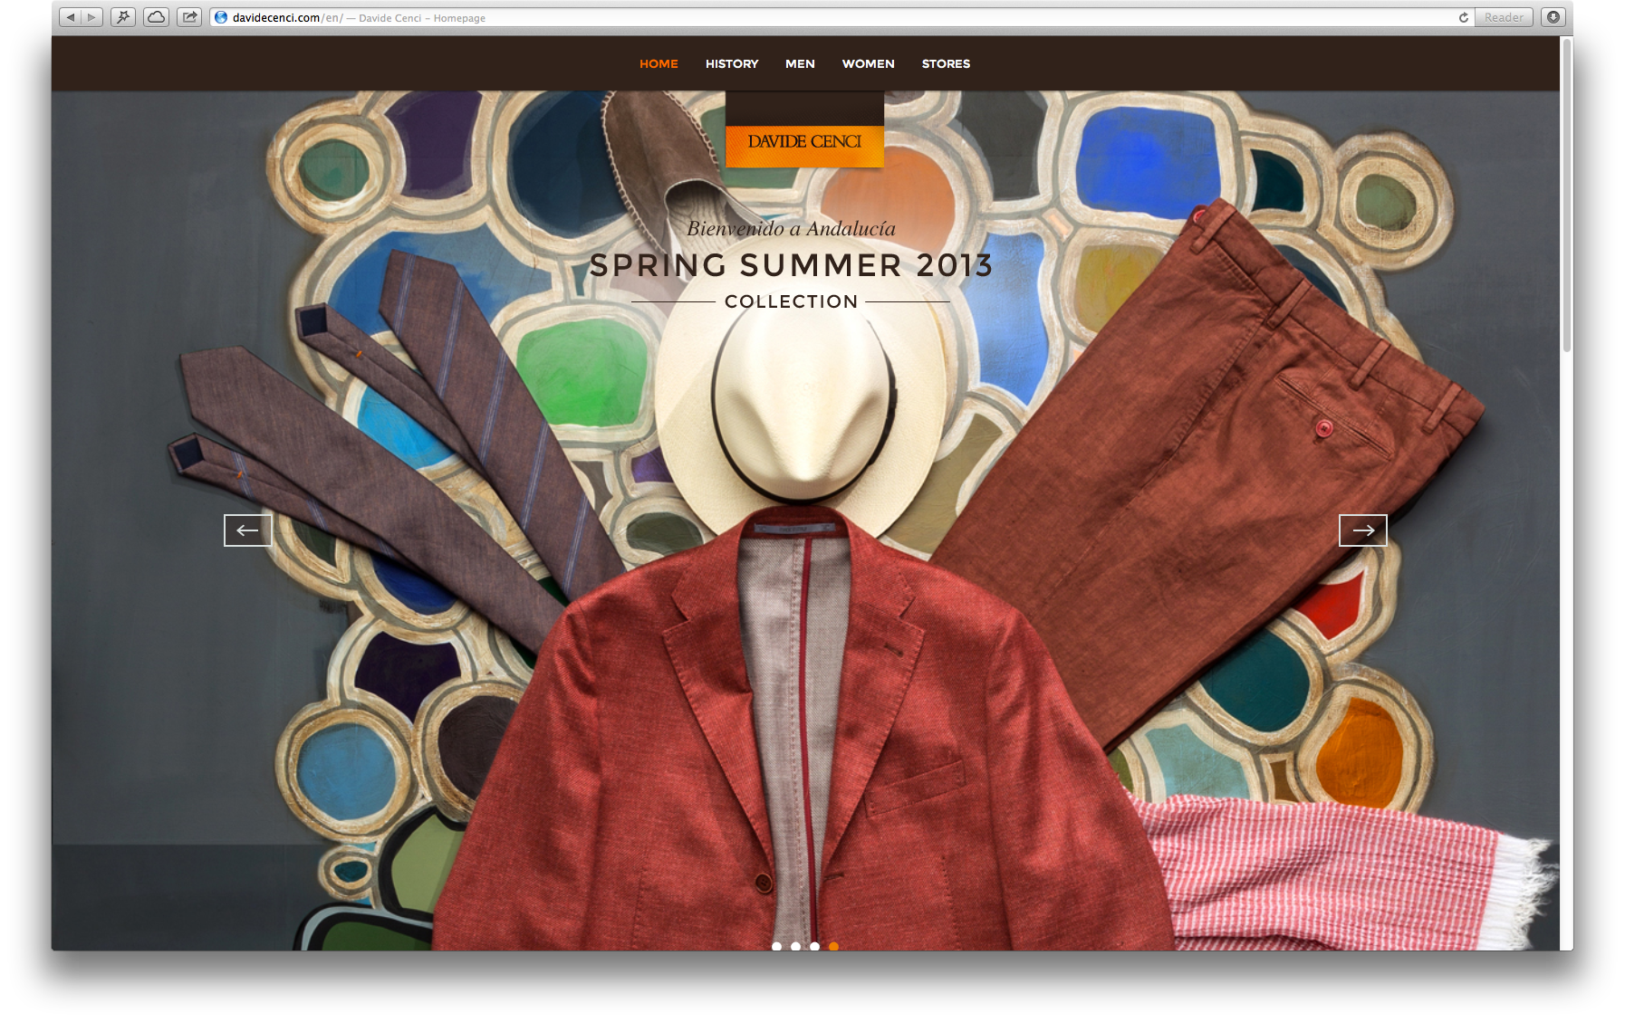This screenshot has width=1625, height=1022.
Task: Open iCloud Tabs cloud button
Action: (156, 17)
